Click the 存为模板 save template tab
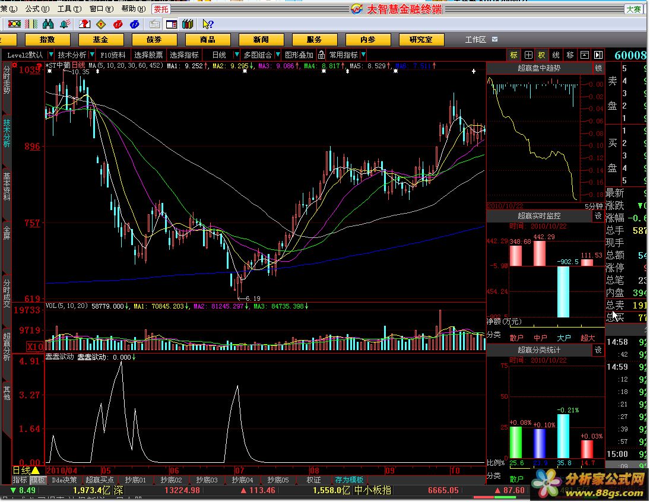650x502 pixels. coord(350,479)
